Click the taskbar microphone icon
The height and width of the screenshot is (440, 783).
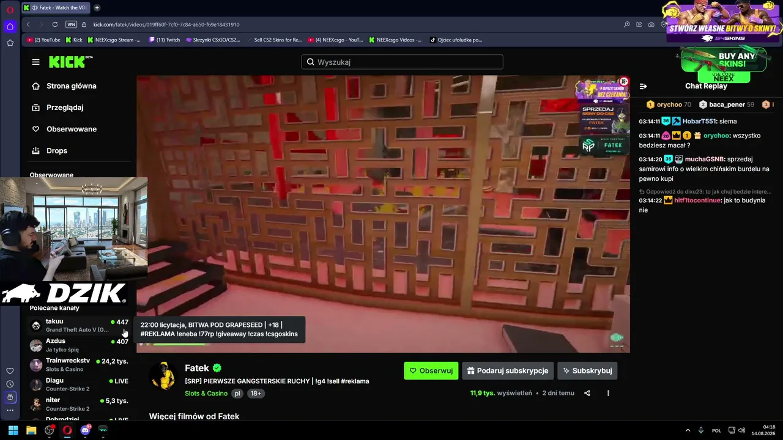701,430
